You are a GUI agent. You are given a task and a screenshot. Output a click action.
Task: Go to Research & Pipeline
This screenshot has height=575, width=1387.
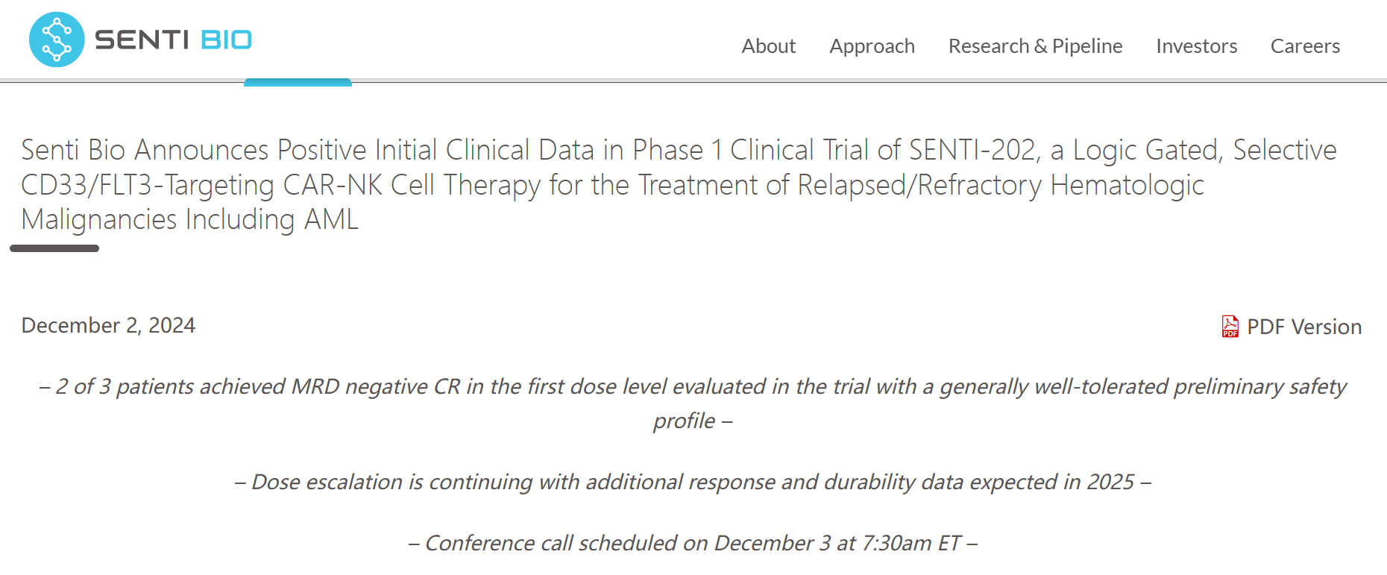[1035, 46]
